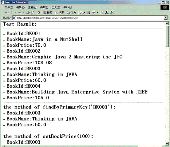Close the Cmp1BookServlet window
The height and width of the screenshot is (147, 170).
(167, 2)
